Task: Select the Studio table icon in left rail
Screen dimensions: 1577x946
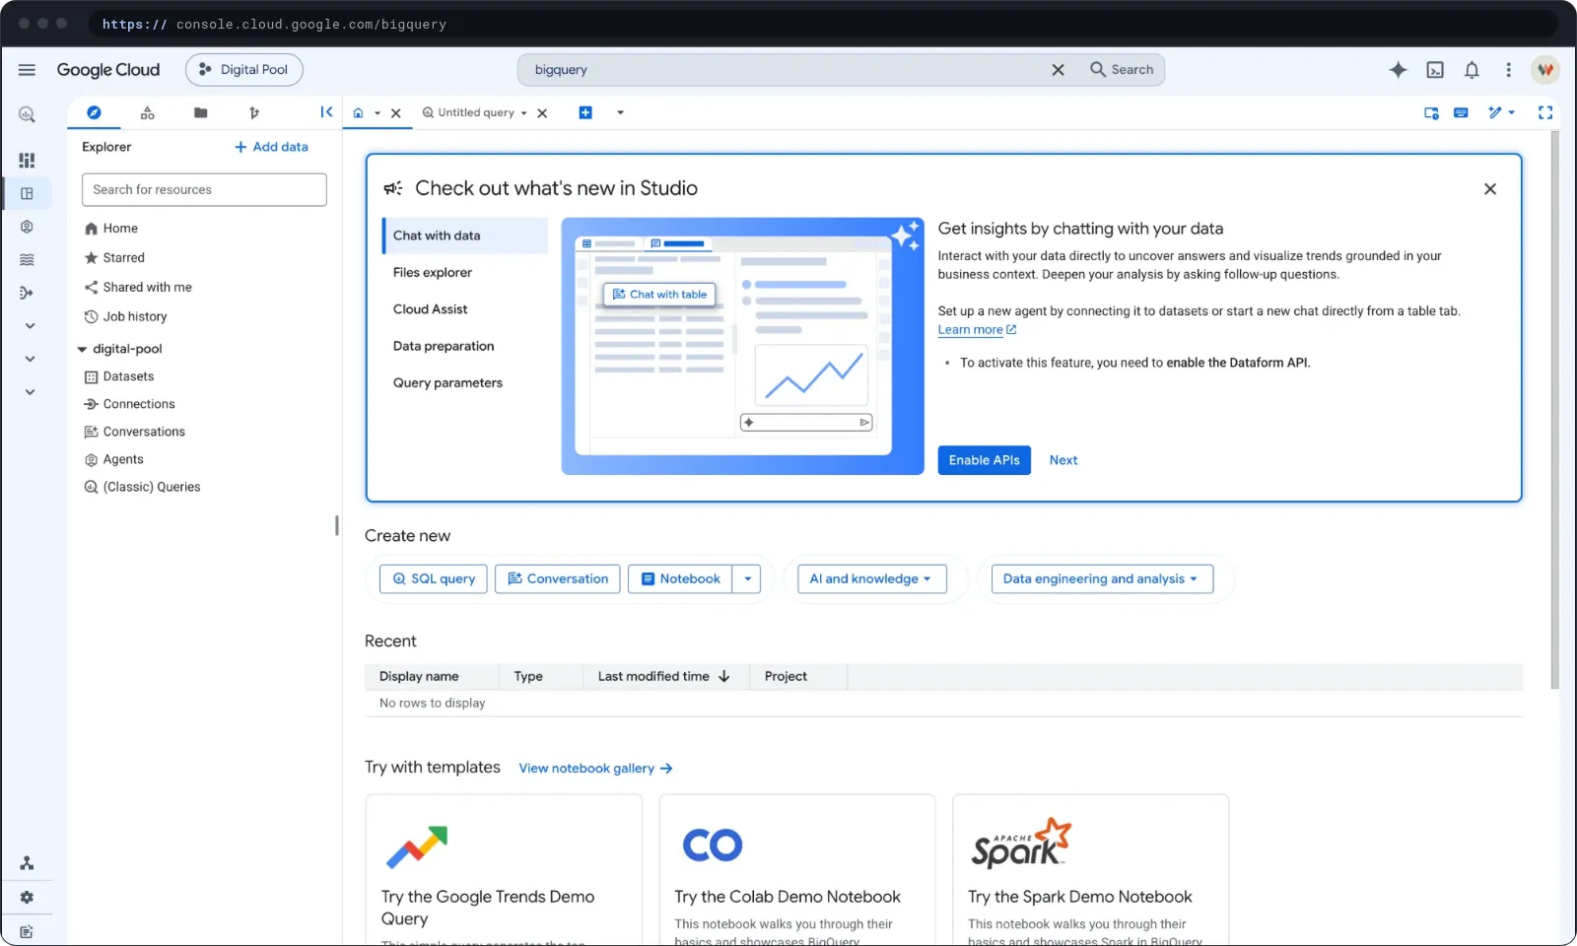Action: 27,193
